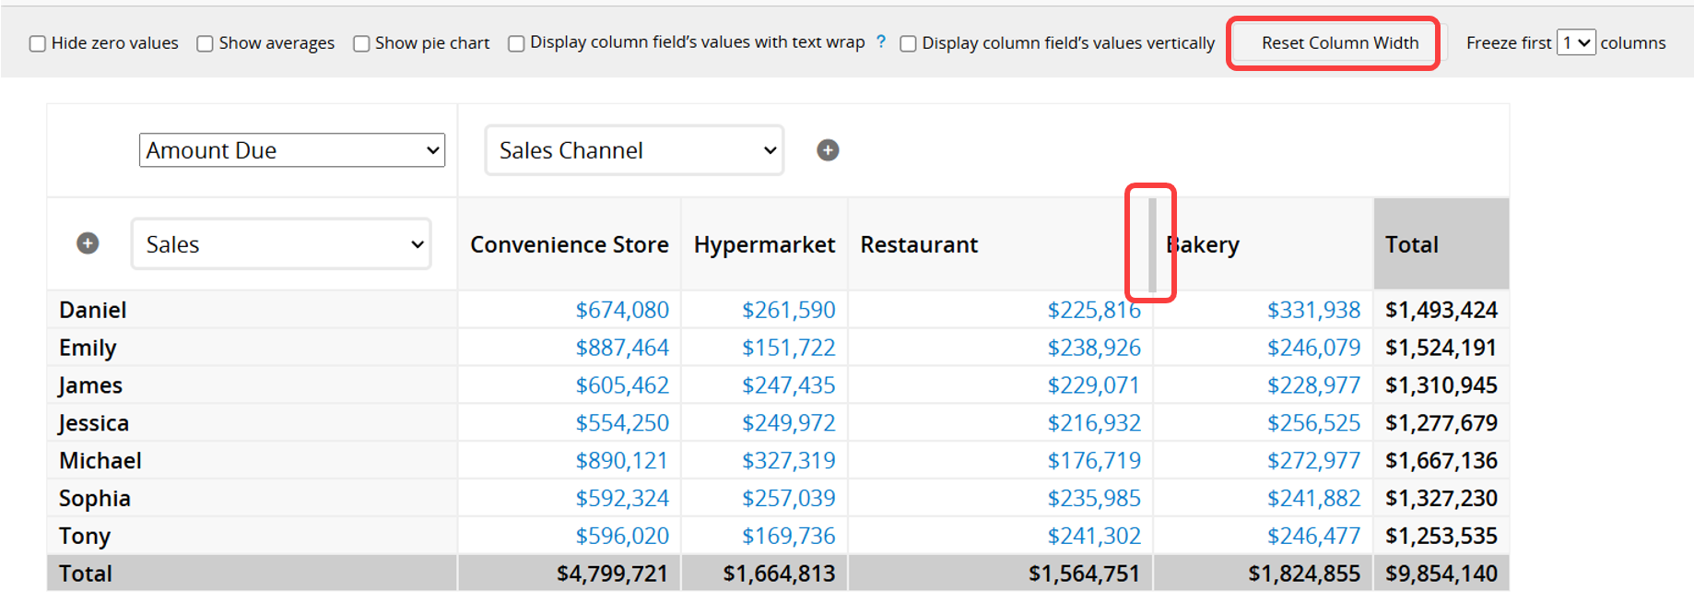1694x603 pixels.
Task: Open the Sales row field dropdown
Action: click(281, 244)
